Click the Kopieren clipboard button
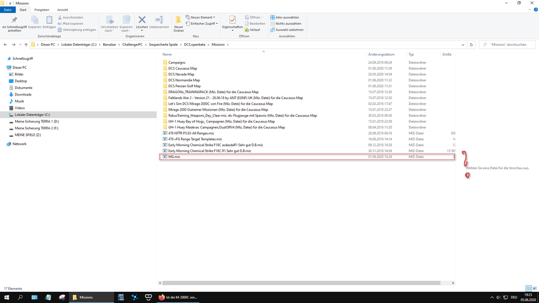Image resolution: width=539 pixels, height=303 pixels. (34, 22)
